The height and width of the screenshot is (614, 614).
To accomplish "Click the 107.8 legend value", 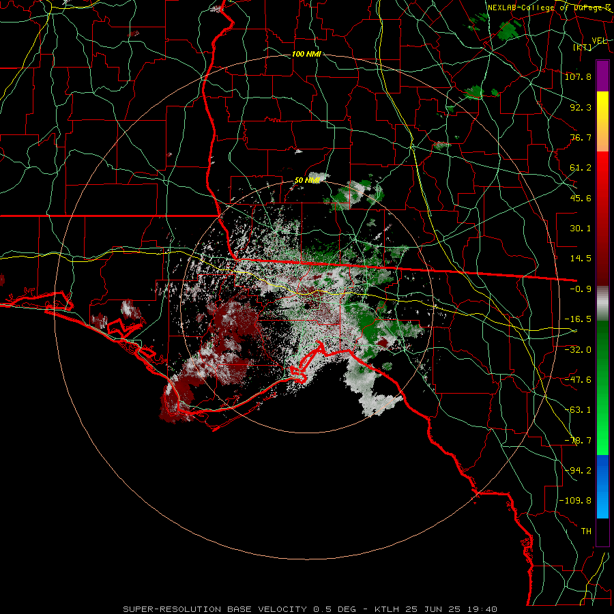I will click(x=578, y=76).
